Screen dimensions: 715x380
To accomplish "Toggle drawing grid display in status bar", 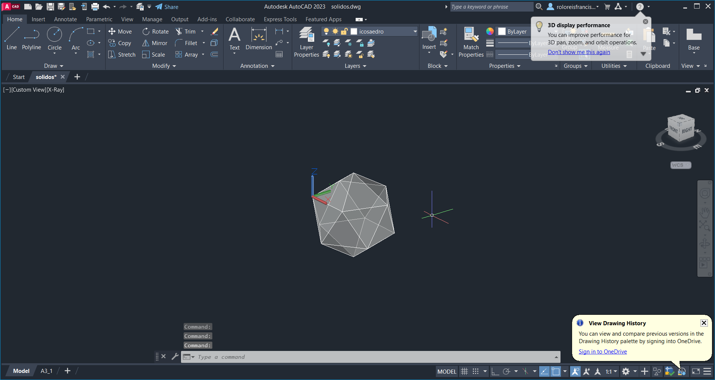I will pyautogui.click(x=464, y=371).
